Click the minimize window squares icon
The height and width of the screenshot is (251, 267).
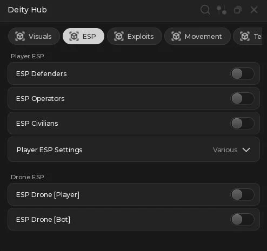[238, 10]
